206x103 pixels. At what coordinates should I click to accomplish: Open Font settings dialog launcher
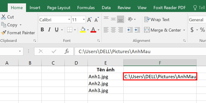[x=98, y=41]
